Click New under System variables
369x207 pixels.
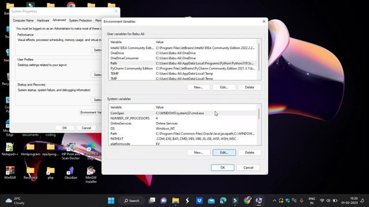coord(198,152)
